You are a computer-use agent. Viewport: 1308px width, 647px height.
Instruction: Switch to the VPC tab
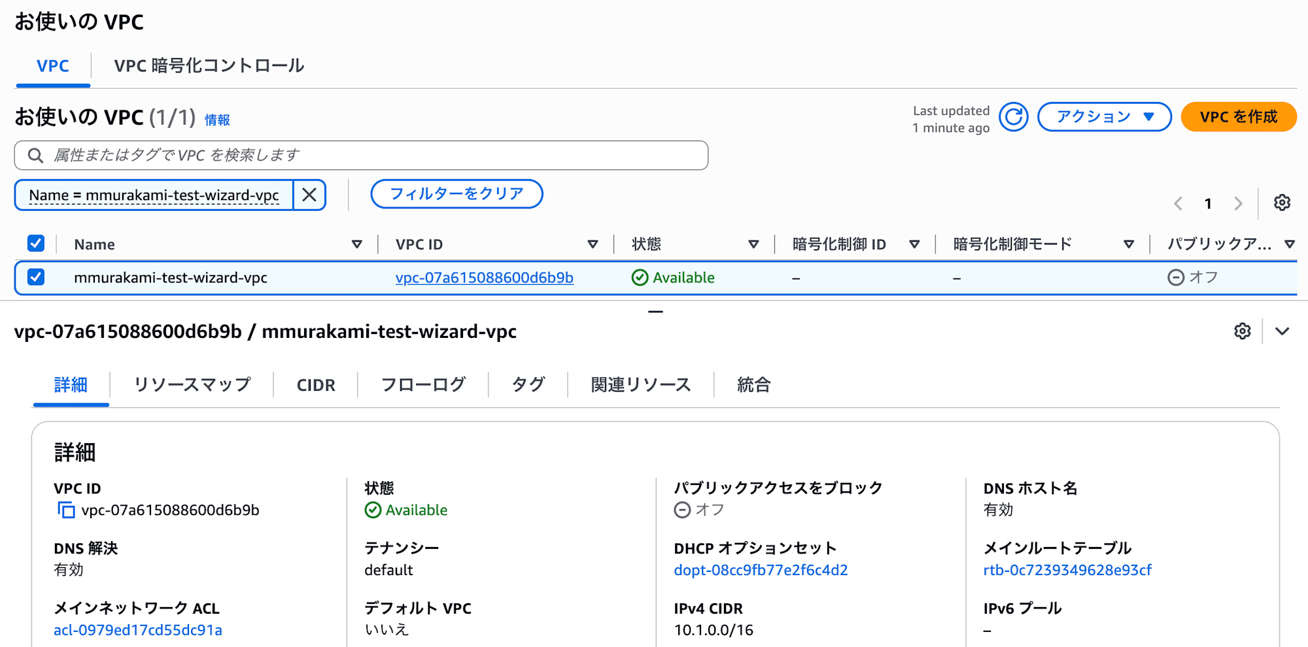(53, 66)
